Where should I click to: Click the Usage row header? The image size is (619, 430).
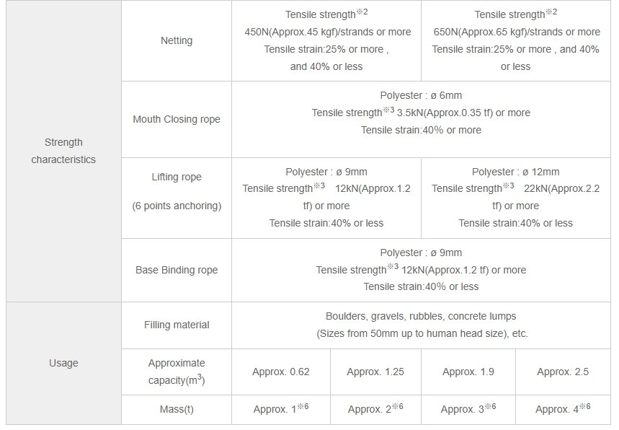[x=63, y=363]
